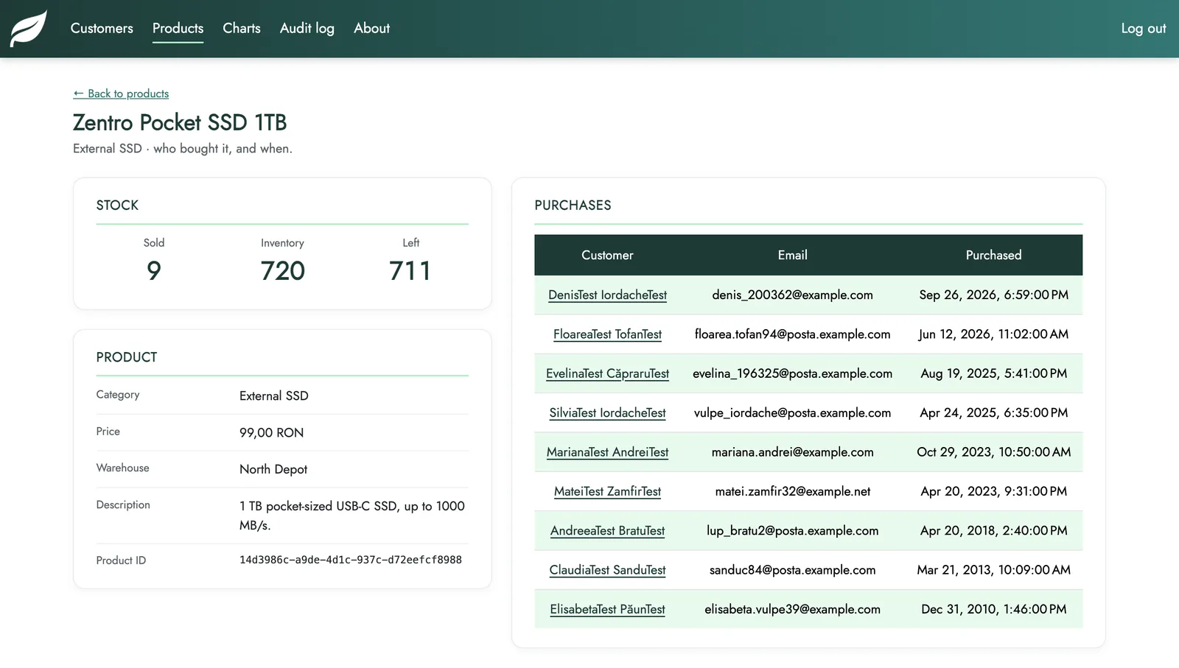The width and height of the screenshot is (1179, 668).
Task: Click email lup_bratu2@posta.example.com
Action: tap(792, 530)
